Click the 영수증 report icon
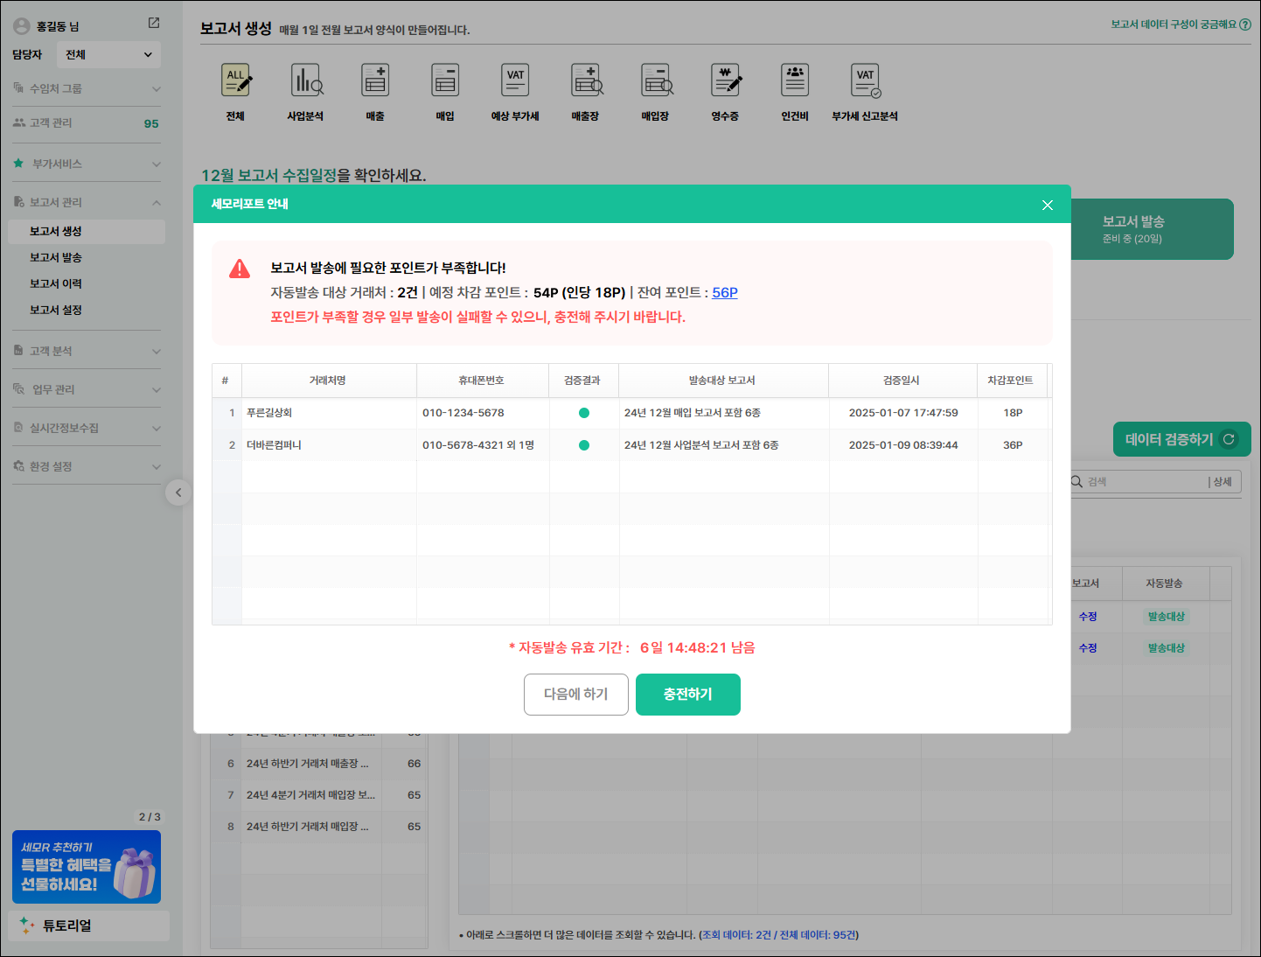This screenshot has width=1261, height=957. pos(725,81)
